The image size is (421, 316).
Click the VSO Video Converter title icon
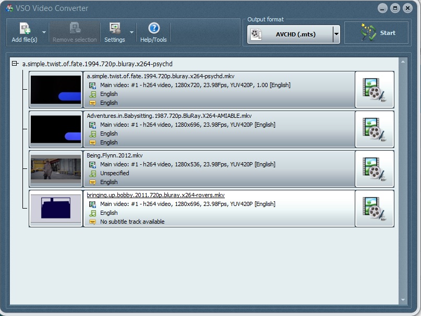coord(10,8)
